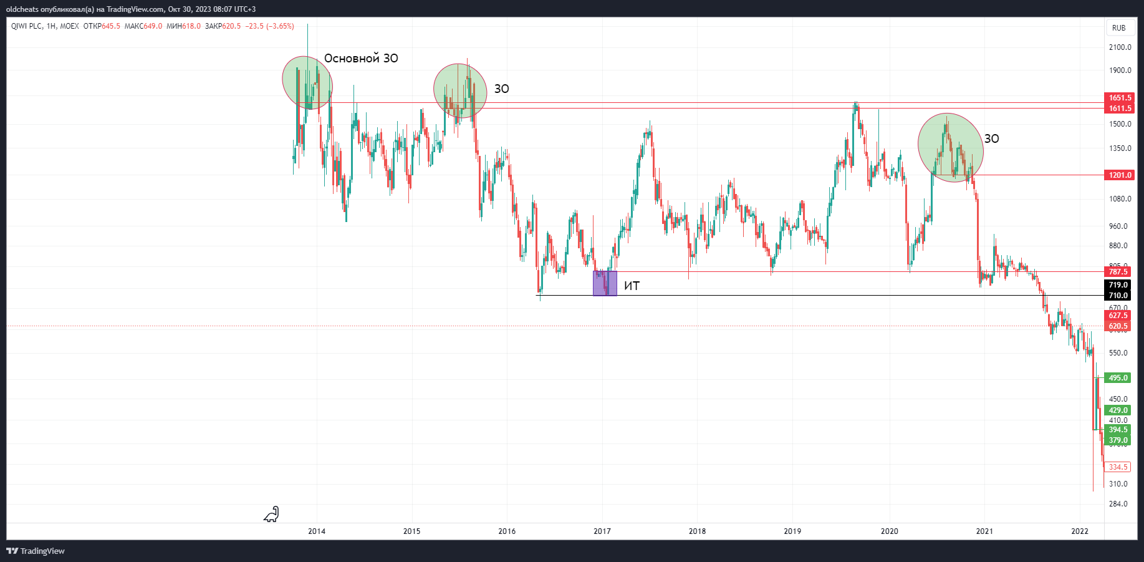The height and width of the screenshot is (562, 1144).
Task: Select the high value МАКС 649.0
Action: coord(143,26)
